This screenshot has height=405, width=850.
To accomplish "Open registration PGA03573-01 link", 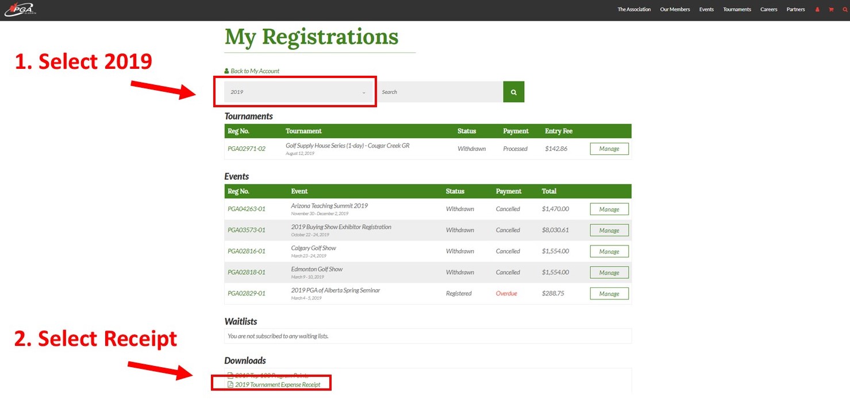I will [x=247, y=231].
